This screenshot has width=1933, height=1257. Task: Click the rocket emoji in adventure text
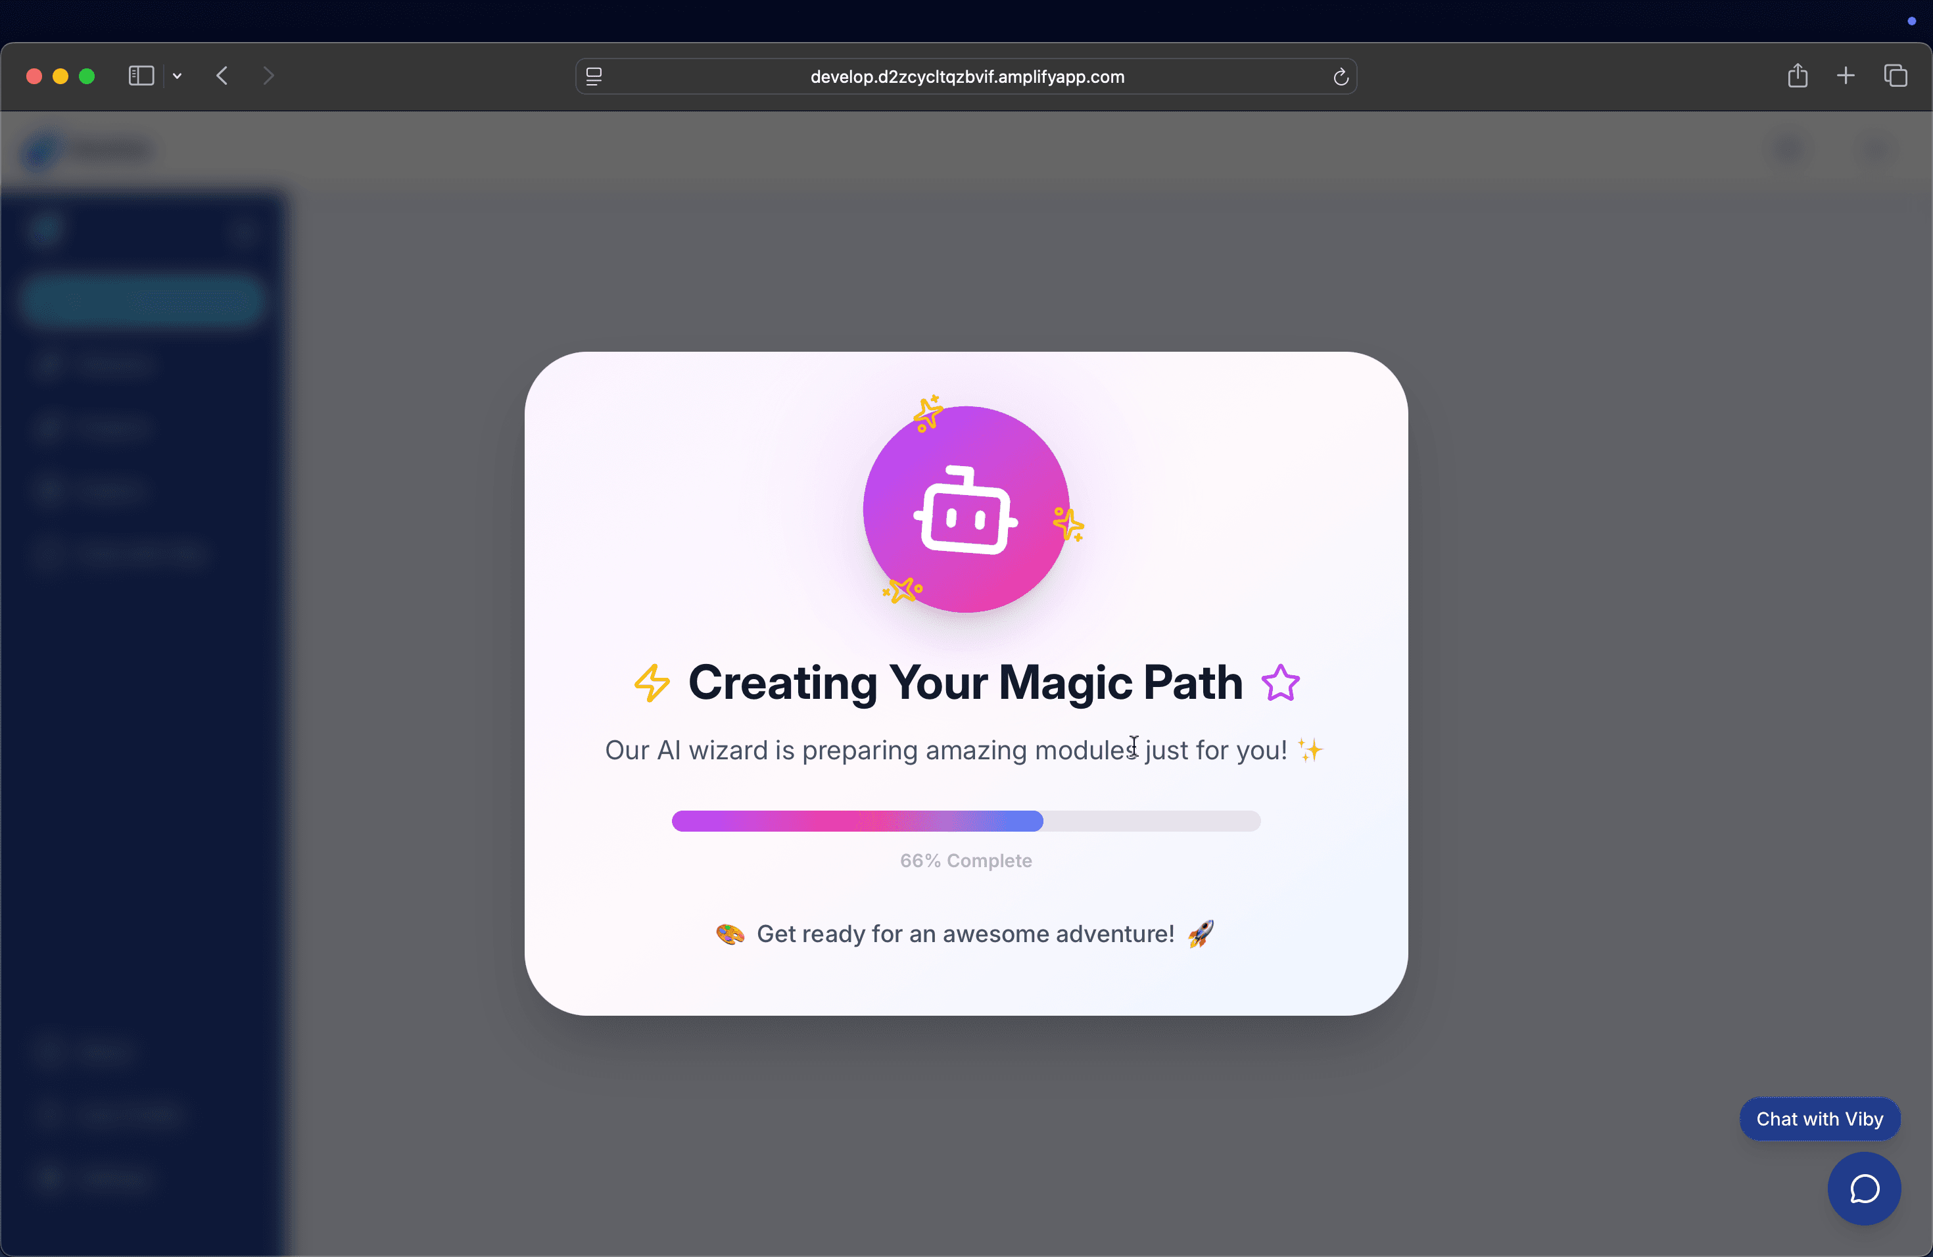(x=1201, y=934)
